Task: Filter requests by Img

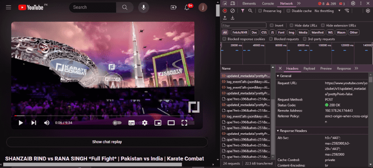Action: coord(291,32)
